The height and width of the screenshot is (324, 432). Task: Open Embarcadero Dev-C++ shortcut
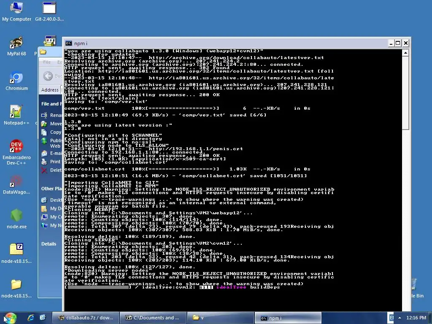[16, 152]
